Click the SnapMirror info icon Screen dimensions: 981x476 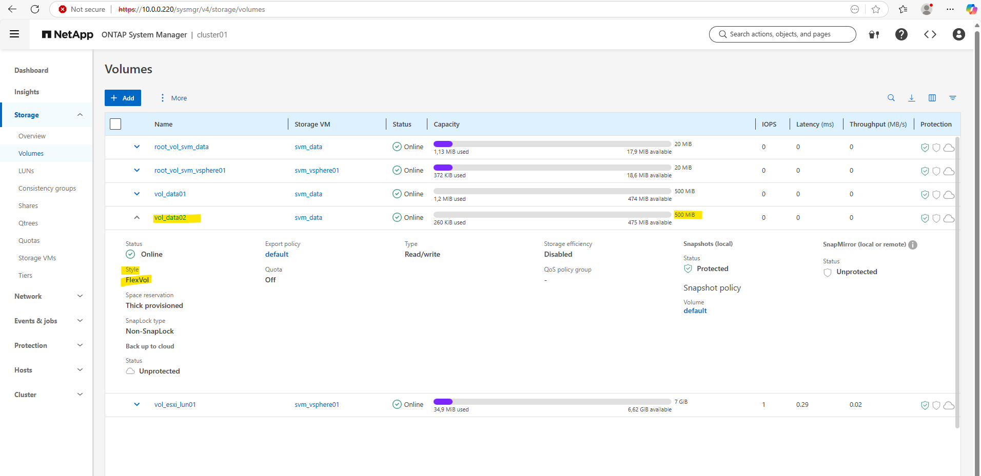coord(913,245)
